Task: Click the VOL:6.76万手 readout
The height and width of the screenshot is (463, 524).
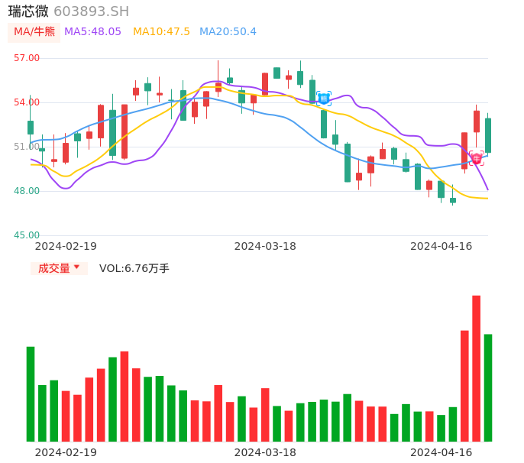Action: [134, 268]
